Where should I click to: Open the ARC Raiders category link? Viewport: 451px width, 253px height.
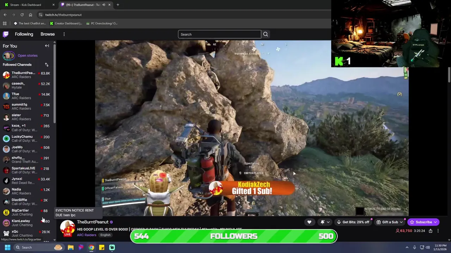(86, 235)
